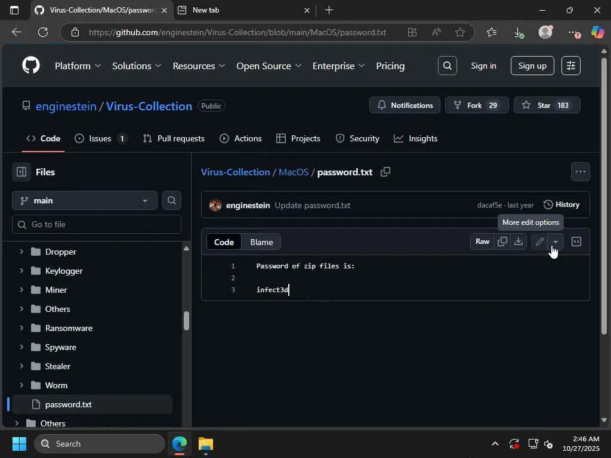Viewport: 611px width, 458px height.
Task: Open tab actions menu icon
Action: [14, 10]
